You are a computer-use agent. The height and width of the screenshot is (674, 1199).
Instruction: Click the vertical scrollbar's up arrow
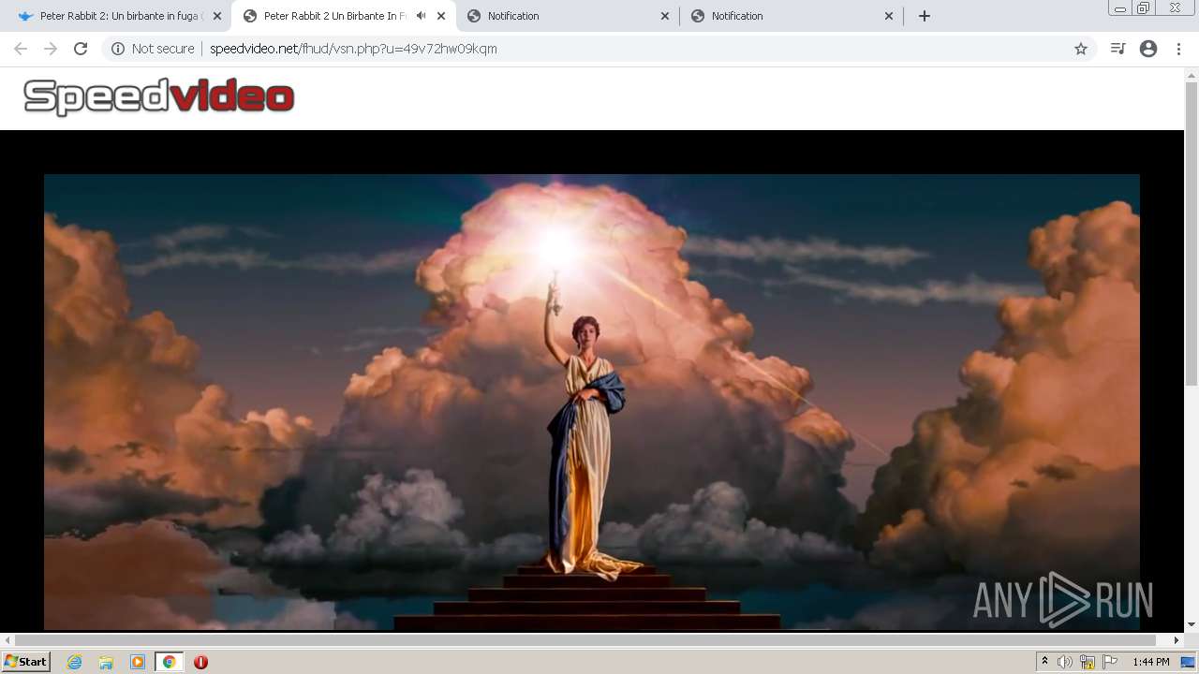pyautogui.click(x=1192, y=74)
